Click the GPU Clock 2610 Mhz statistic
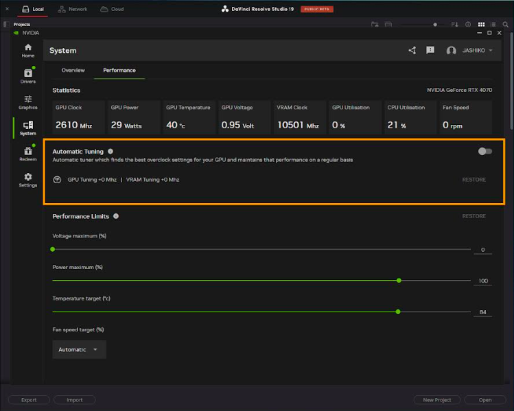514x411 pixels. pos(78,117)
